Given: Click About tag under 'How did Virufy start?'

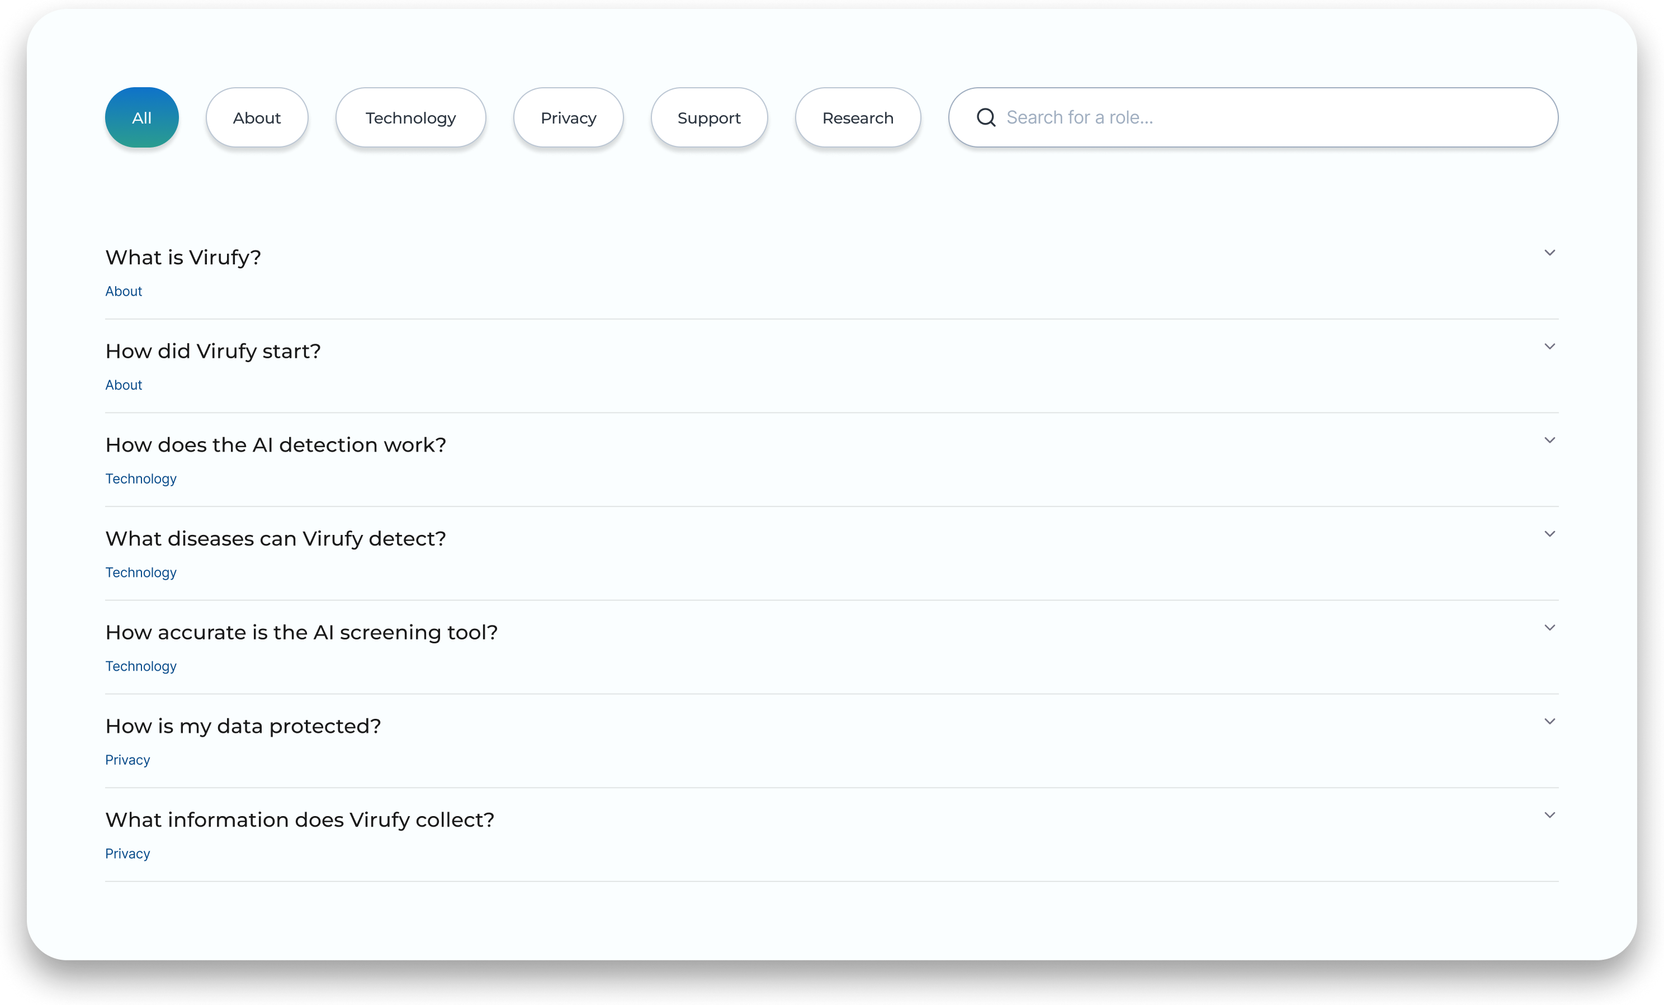Looking at the screenshot, I should [x=124, y=385].
